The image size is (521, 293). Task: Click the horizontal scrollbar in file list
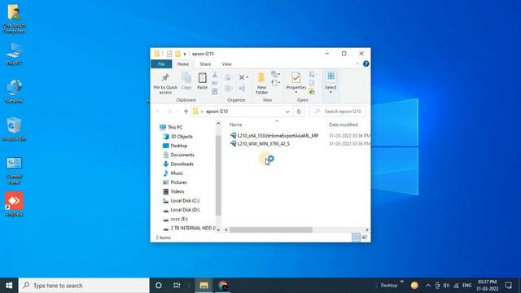tap(271, 230)
